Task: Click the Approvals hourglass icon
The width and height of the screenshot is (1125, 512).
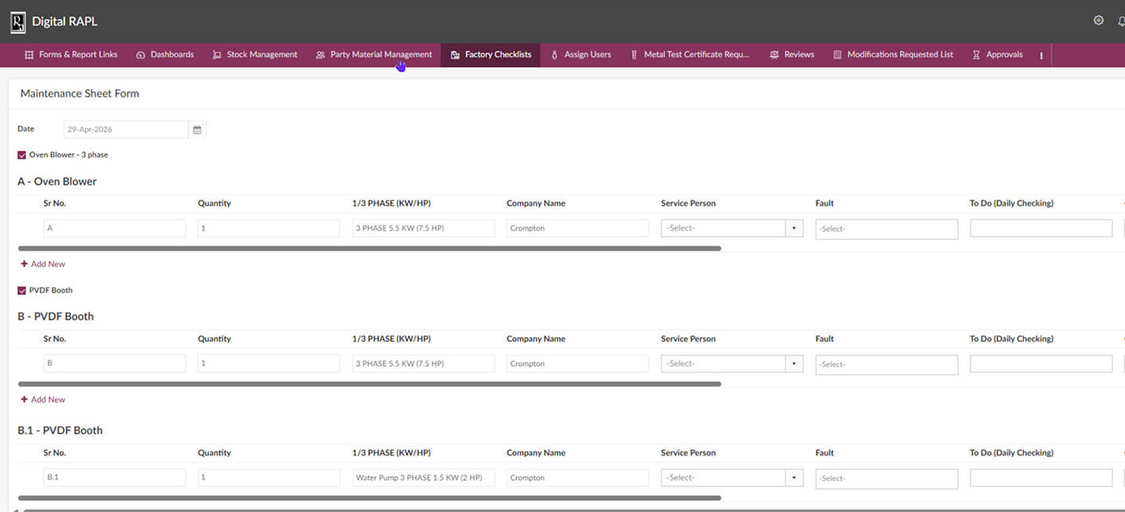Action: tap(976, 55)
